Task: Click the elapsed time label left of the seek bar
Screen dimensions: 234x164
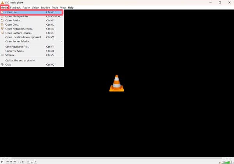Action: point(5,158)
